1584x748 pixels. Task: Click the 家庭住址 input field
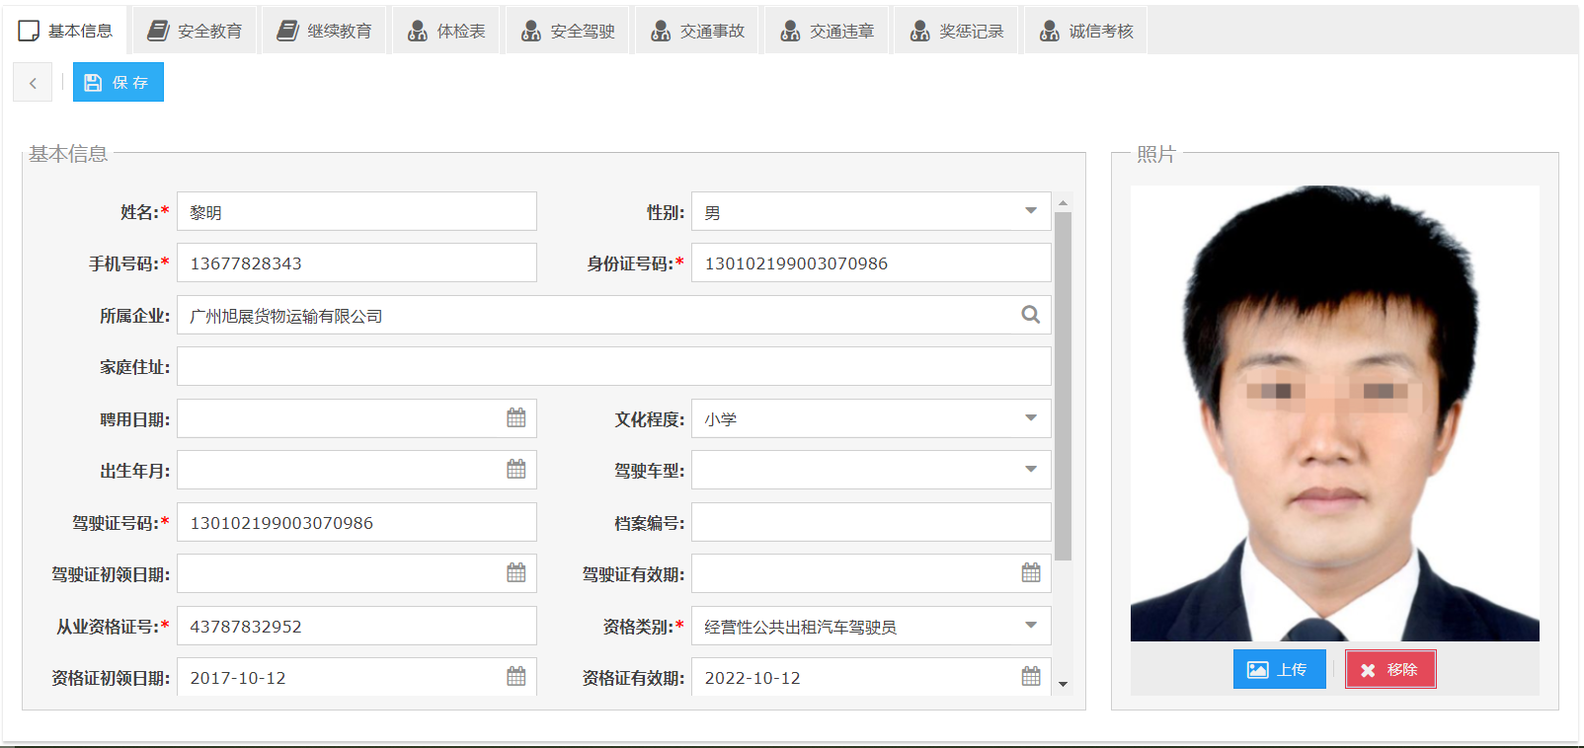point(614,366)
